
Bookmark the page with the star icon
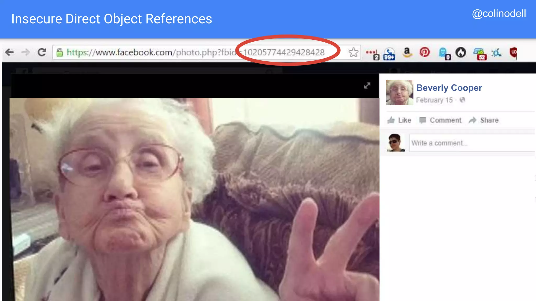point(353,53)
